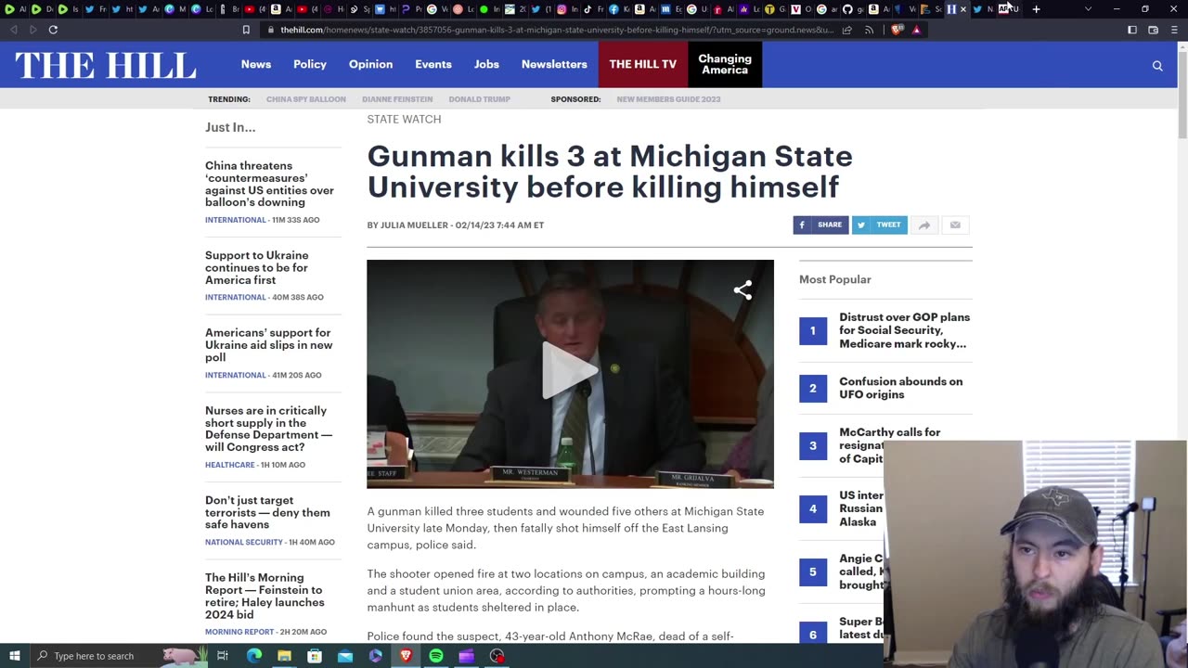Viewport: 1188px width, 668px height.
Task: Share the article on Facebook
Action: pos(820,225)
